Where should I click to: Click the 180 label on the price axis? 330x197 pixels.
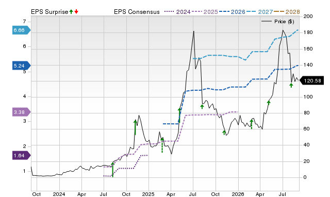pyautogui.click(x=308, y=32)
